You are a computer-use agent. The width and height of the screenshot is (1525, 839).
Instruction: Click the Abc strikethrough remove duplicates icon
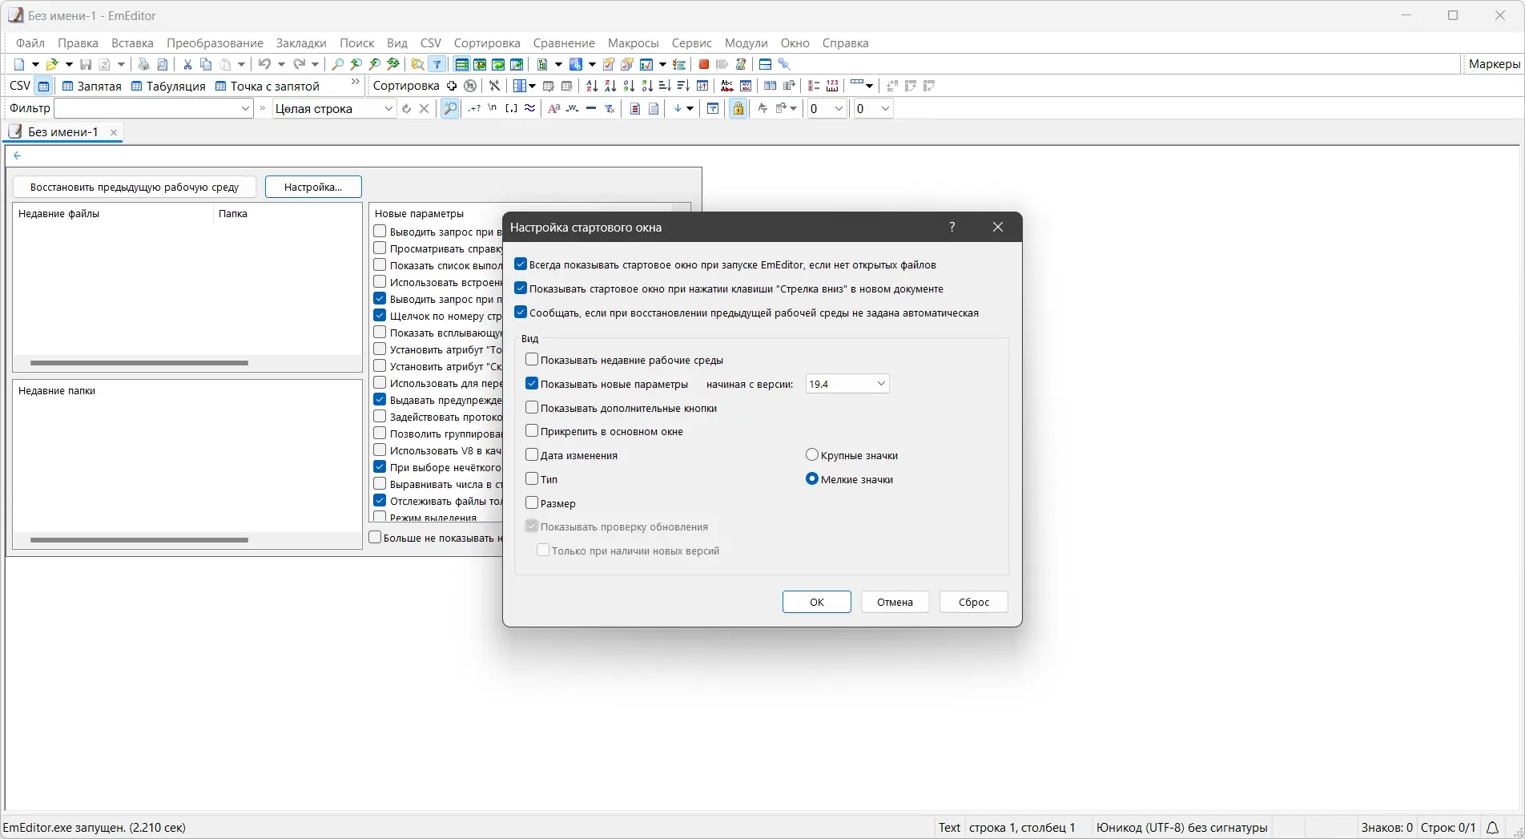click(727, 86)
